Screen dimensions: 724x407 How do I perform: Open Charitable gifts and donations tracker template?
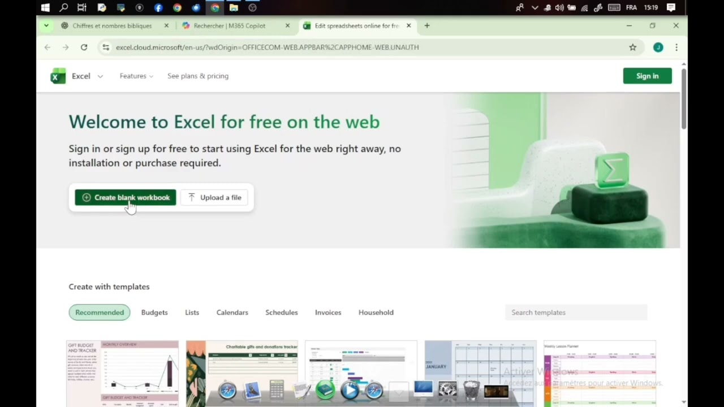[x=242, y=374]
